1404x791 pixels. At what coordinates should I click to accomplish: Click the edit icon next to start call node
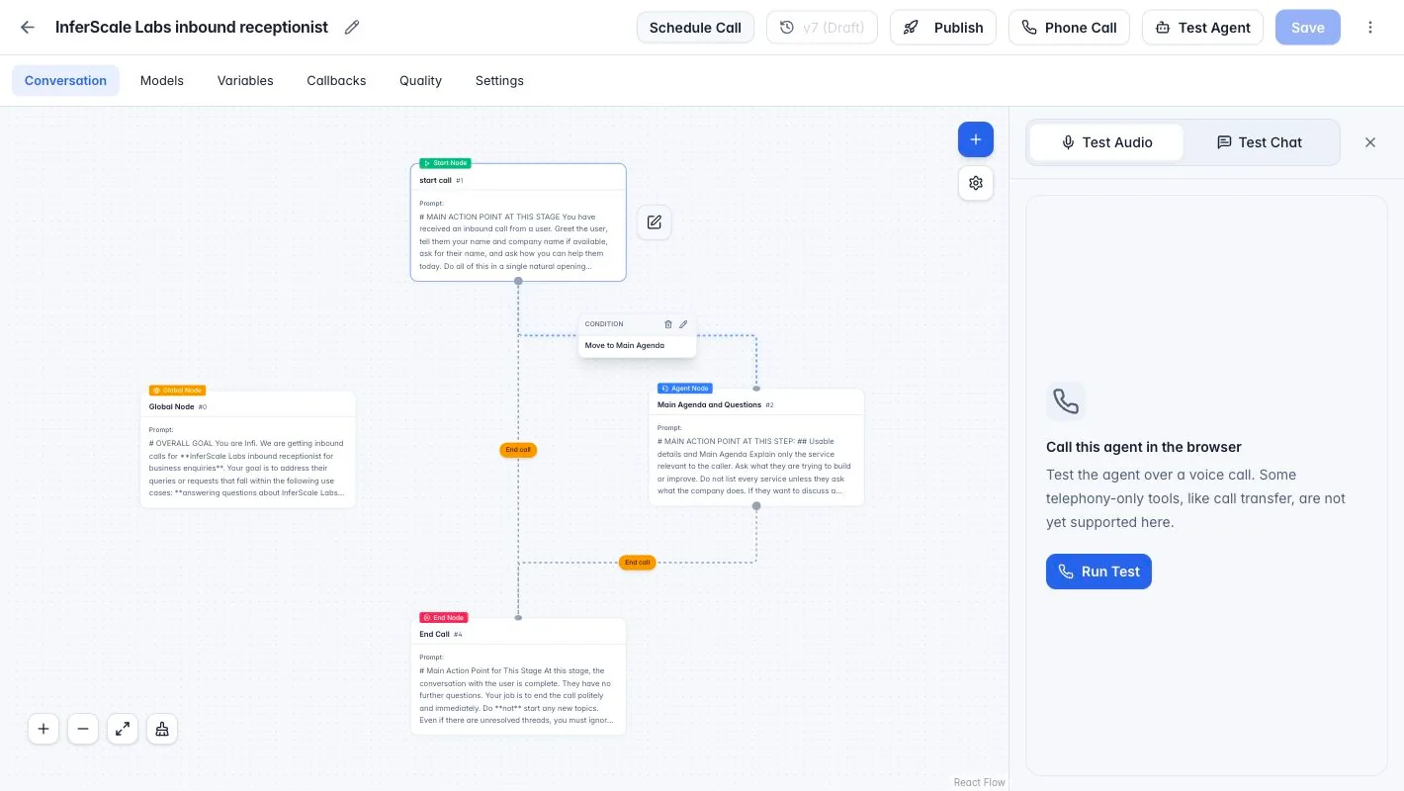(654, 222)
